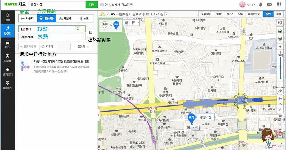Click the 종로플레이스 map label

(x=159, y=51)
